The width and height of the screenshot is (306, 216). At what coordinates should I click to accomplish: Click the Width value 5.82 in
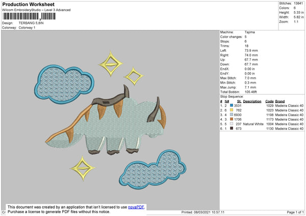(x=298, y=17)
